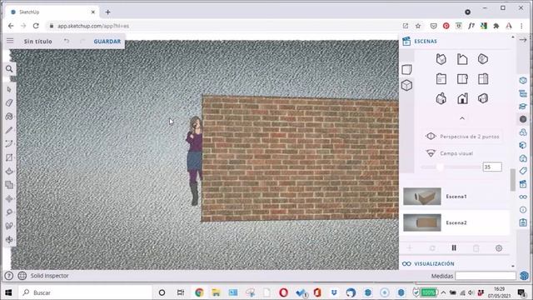Viewport: 533px width, 300px height.
Task: Enable Perspectiva de 2 puntos
Action: (x=462, y=137)
